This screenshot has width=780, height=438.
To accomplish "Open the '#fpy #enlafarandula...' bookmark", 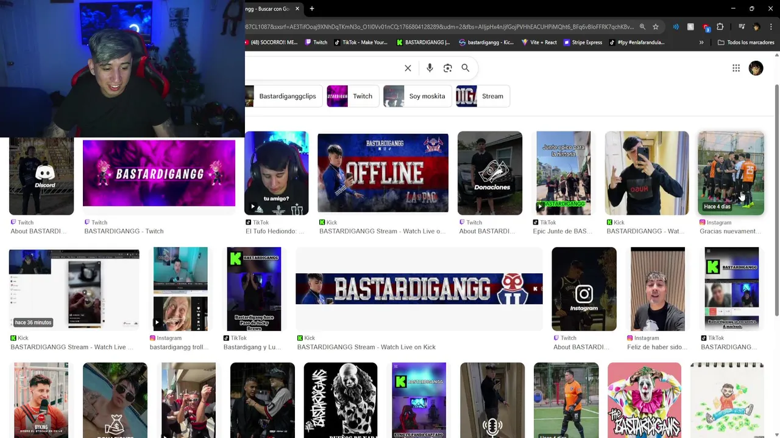I will point(637,43).
